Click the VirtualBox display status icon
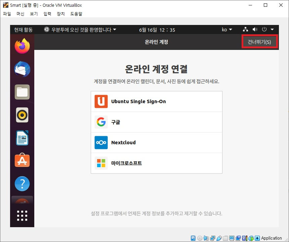289x242 pixels. point(232,238)
